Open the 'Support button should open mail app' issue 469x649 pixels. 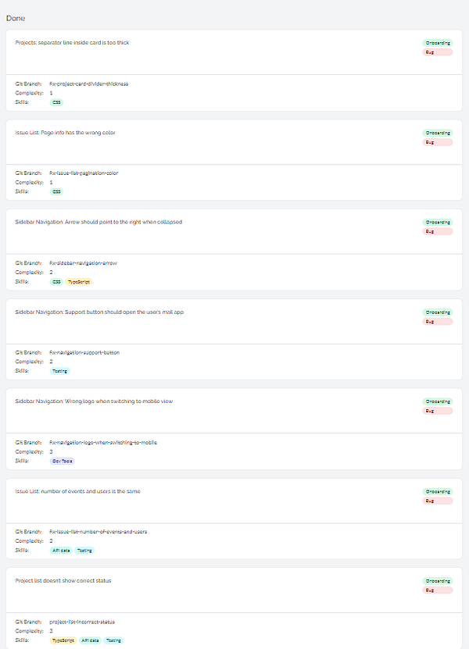[98, 312]
